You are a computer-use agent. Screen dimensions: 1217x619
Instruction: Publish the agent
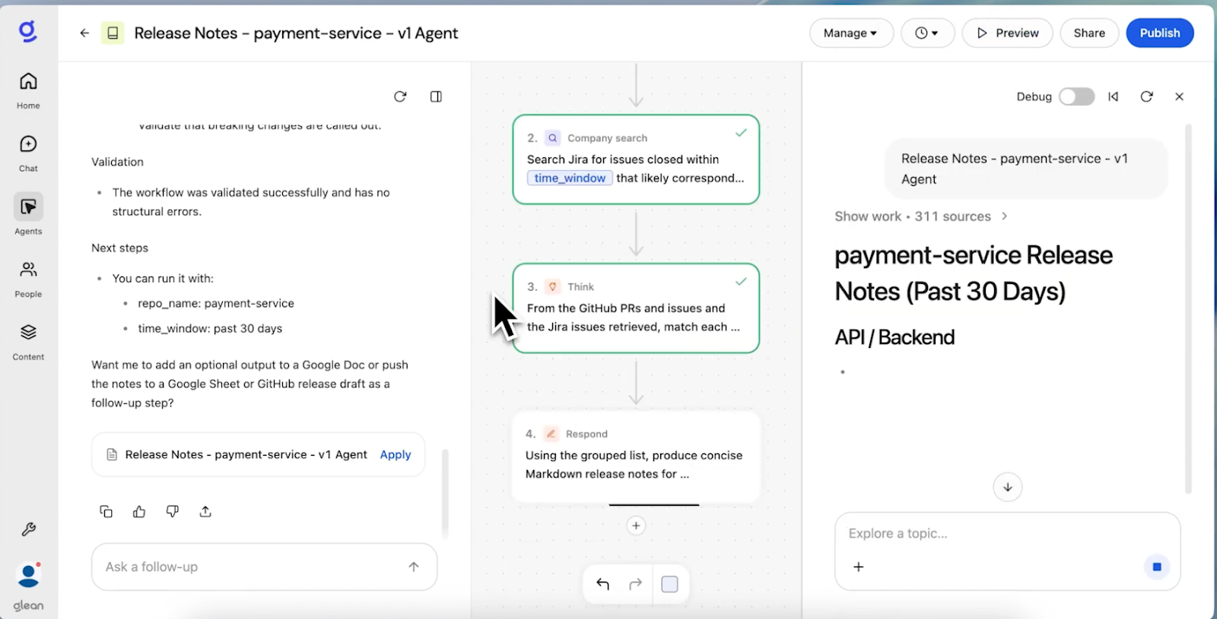(1160, 33)
